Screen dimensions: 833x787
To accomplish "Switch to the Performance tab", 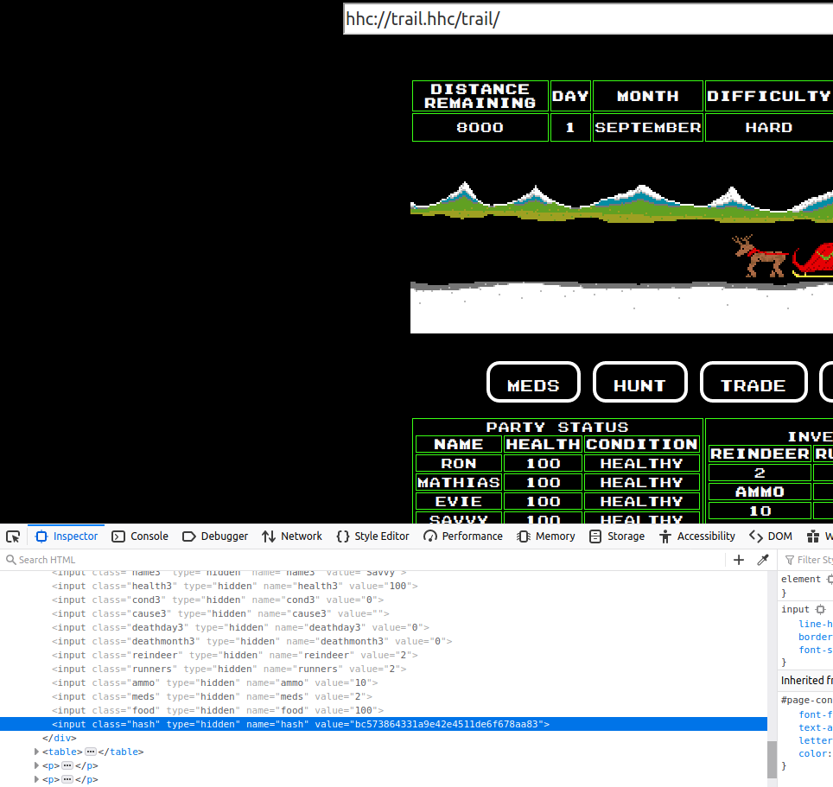I will pyautogui.click(x=463, y=536).
